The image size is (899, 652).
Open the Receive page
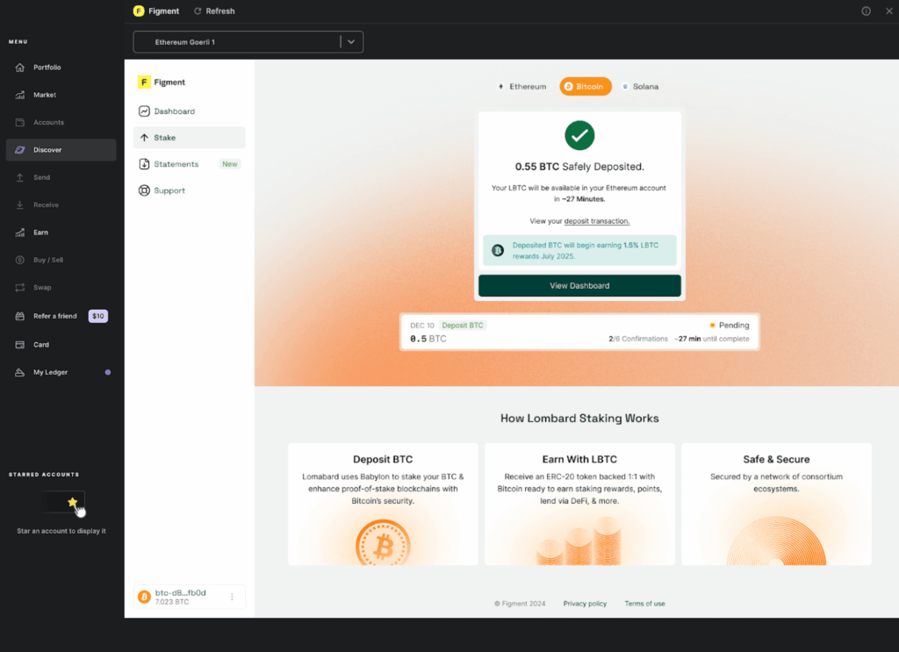point(46,204)
